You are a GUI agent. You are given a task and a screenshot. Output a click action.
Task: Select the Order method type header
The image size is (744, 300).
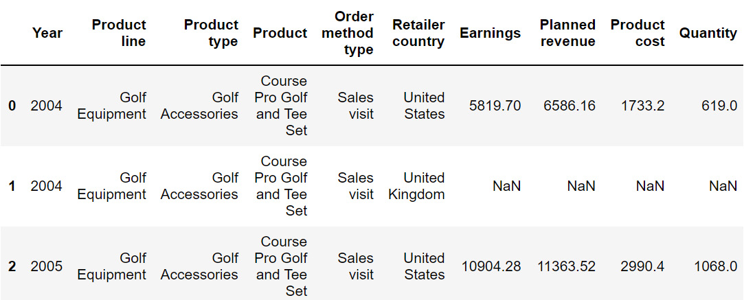click(354, 33)
